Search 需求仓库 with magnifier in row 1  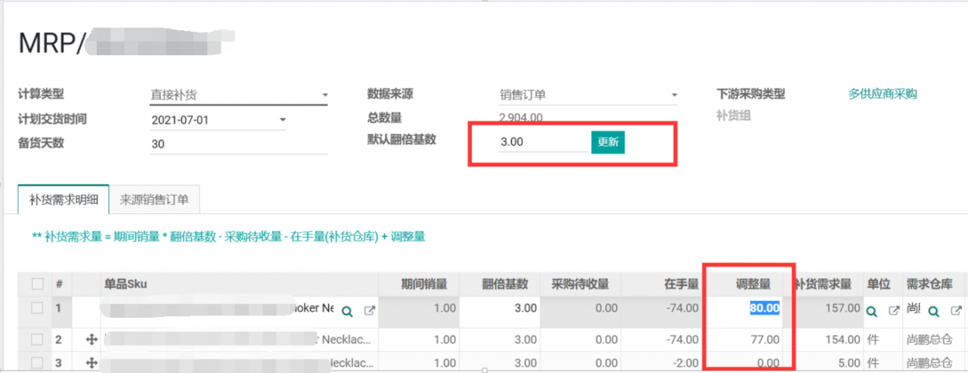[934, 311]
